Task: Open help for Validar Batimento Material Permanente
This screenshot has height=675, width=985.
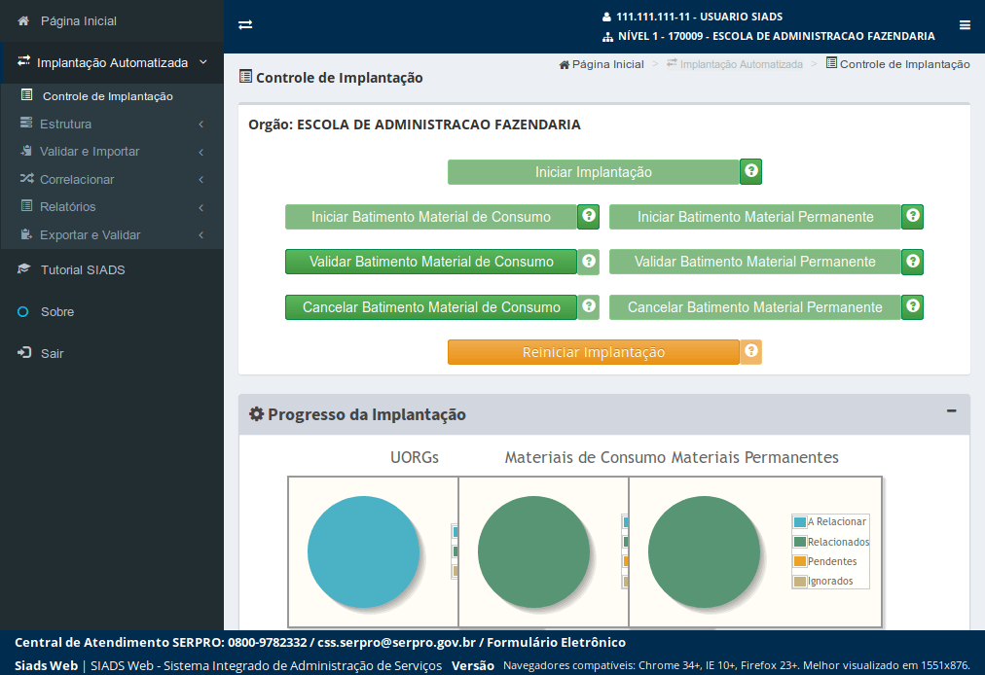Action: [x=913, y=262]
